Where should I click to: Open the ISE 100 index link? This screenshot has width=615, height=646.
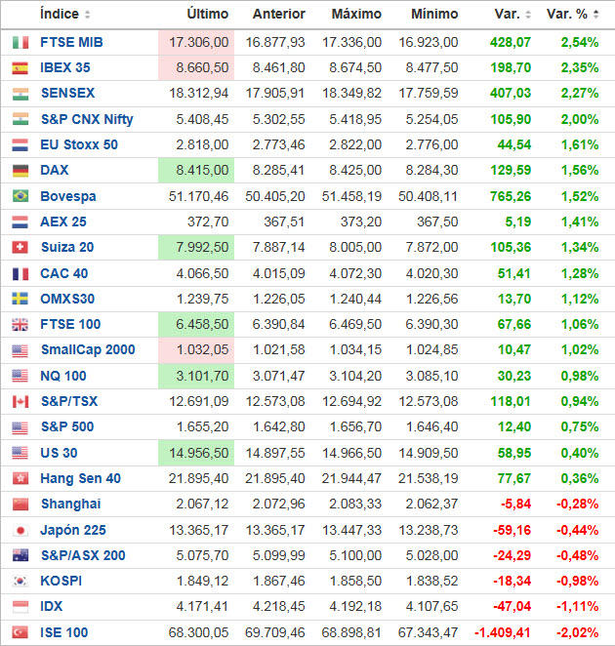coord(64,632)
